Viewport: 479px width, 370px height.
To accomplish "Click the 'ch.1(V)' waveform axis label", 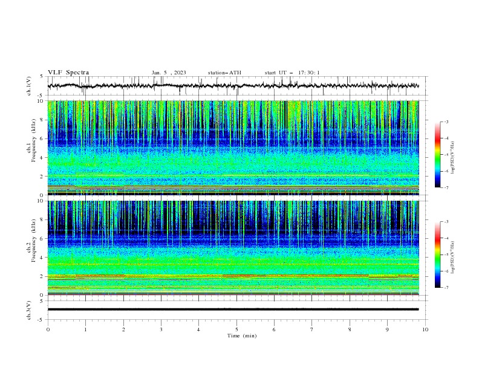I will pos(29,86).
